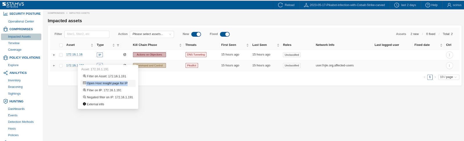Expand the row for asset 172.16.1.16
The height and width of the screenshot is (141, 464).
tap(54, 55)
